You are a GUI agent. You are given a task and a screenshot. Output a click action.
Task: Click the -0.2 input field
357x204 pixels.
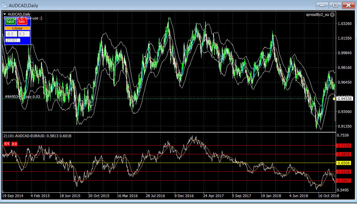[x=11, y=34]
